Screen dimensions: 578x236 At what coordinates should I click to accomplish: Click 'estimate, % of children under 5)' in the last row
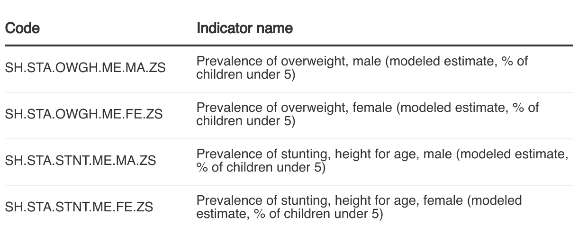[x=289, y=214]
